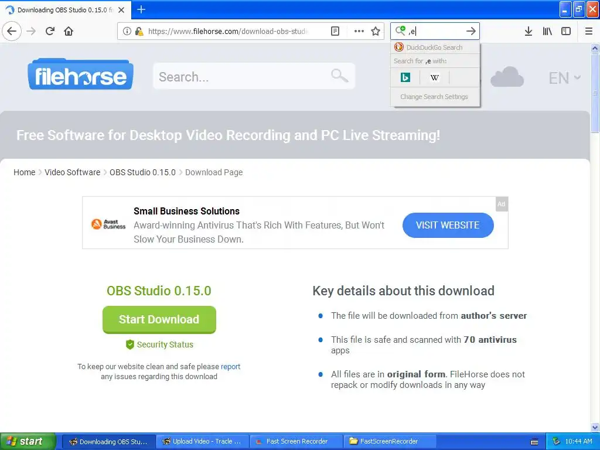The image size is (600, 450).
Task: Click the FileHorse logo
Action: pos(80,74)
